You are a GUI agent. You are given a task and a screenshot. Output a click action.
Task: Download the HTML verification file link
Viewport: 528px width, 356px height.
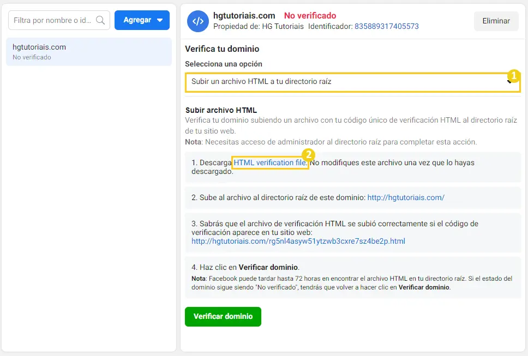coord(270,162)
